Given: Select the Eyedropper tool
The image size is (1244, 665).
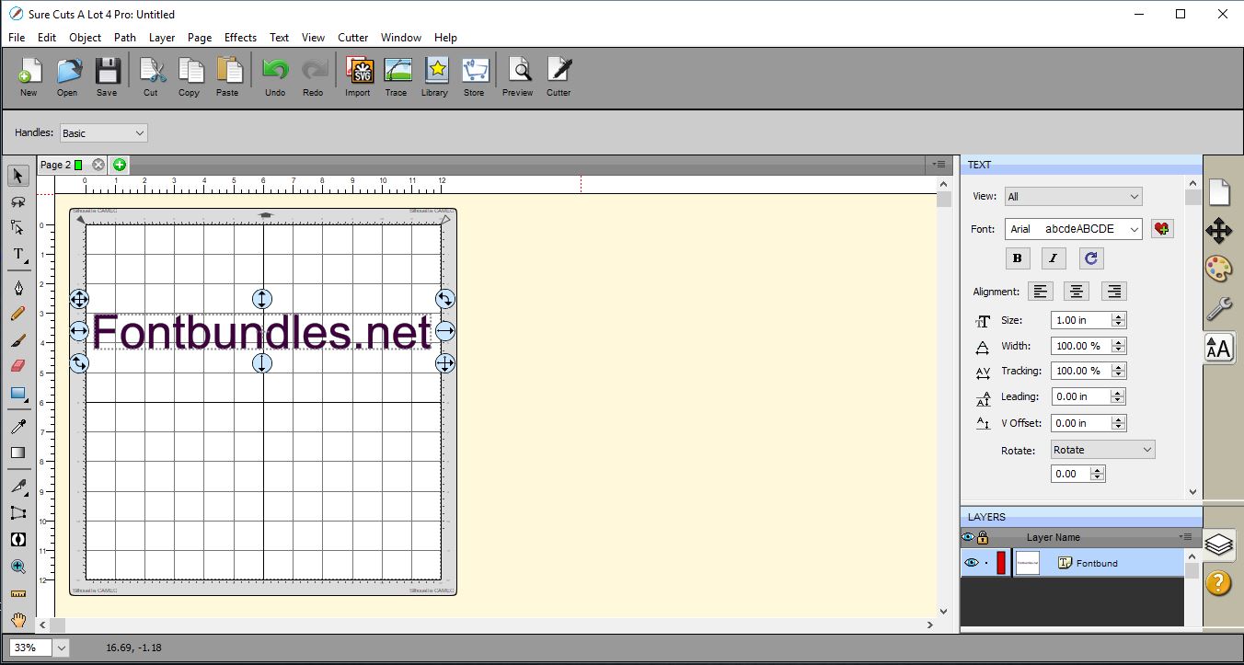Looking at the screenshot, I should click(x=18, y=427).
